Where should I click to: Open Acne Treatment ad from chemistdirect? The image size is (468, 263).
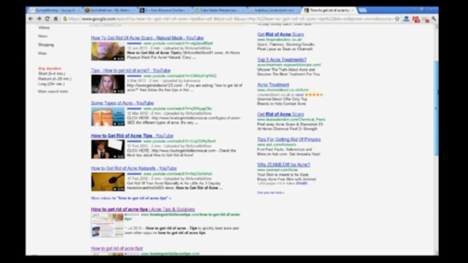point(273,85)
